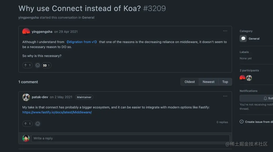The height and width of the screenshot is (152, 273).
Task: Open the Migration from v1 link
Action: 82,42
